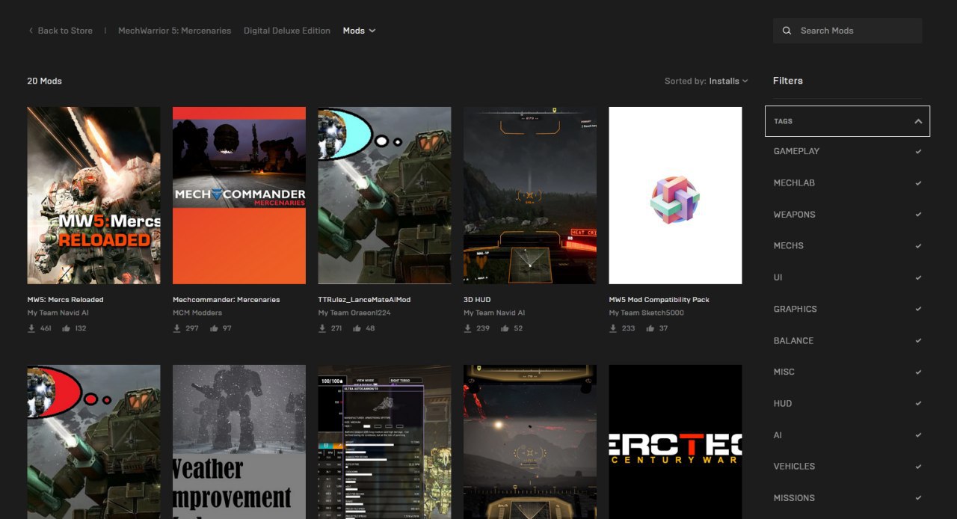Click author My Team Sketch5000

pos(646,313)
